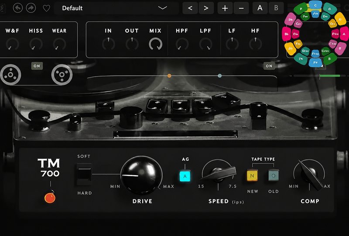Image resolution: width=349 pixels, height=236 pixels.
Task: Expand preset list via chevron arrow
Action: [x=162, y=8]
